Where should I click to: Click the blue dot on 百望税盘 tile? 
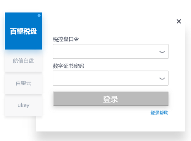(x=39, y=15)
